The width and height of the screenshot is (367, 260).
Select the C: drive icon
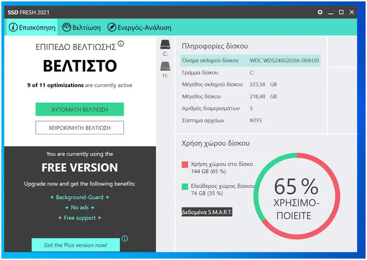[165, 45]
